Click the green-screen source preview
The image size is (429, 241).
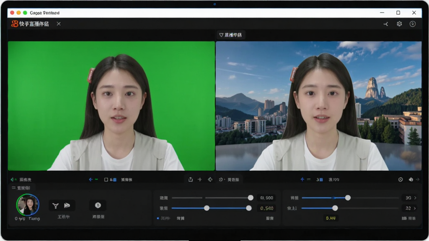[111, 106]
